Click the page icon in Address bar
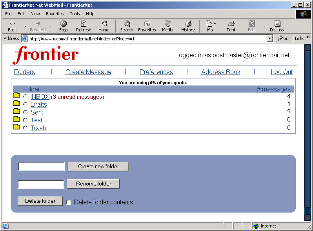The width and height of the screenshot is (313, 231). pyautogui.click(x=25, y=38)
